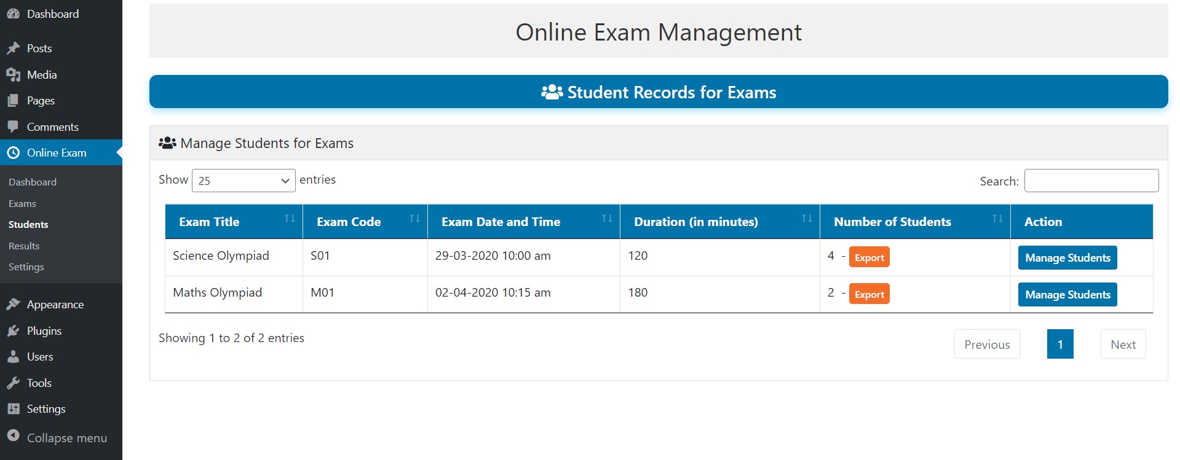Click the Posts pushpin icon
This screenshot has width=1180, height=460.
pos(13,48)
